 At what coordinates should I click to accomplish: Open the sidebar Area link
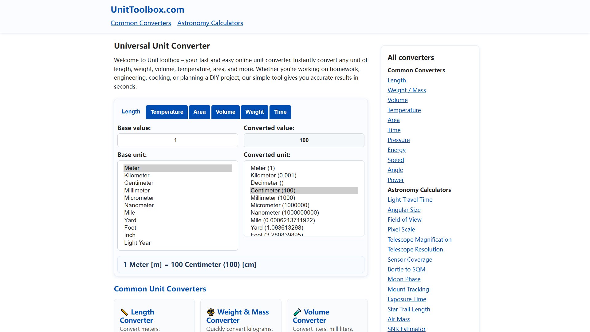tap(394, 120)
